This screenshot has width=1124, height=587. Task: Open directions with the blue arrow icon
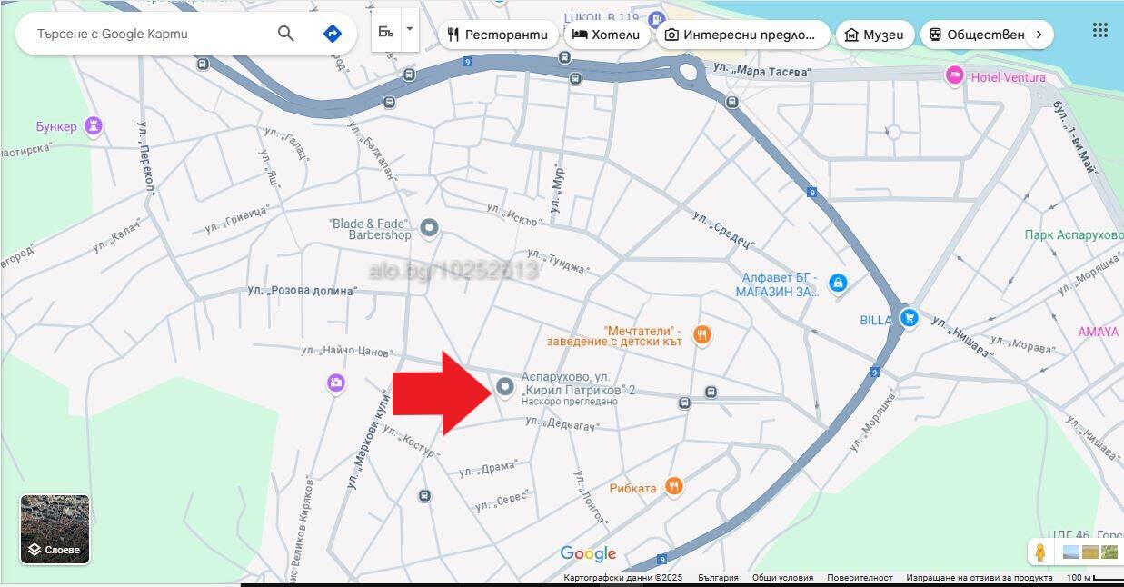(333, 34)
